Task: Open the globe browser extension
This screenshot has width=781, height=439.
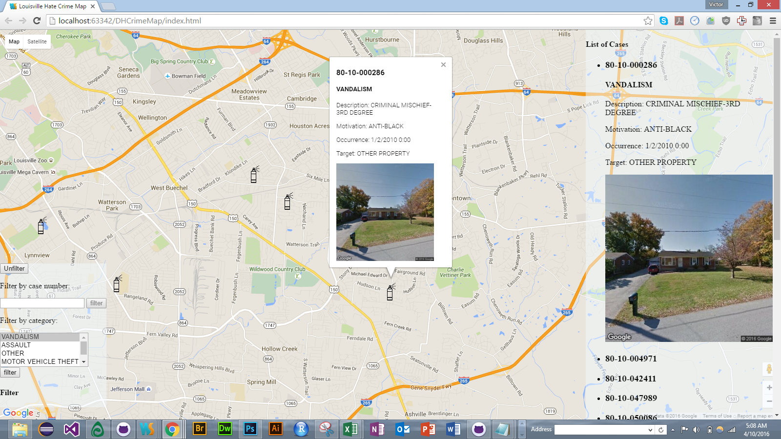Action: [x=710, y=20]
